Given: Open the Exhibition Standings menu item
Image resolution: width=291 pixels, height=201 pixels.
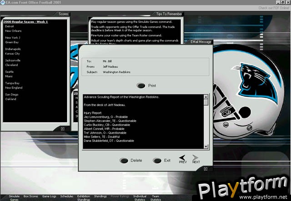Looking at the screenshot, I should [84, 198].
